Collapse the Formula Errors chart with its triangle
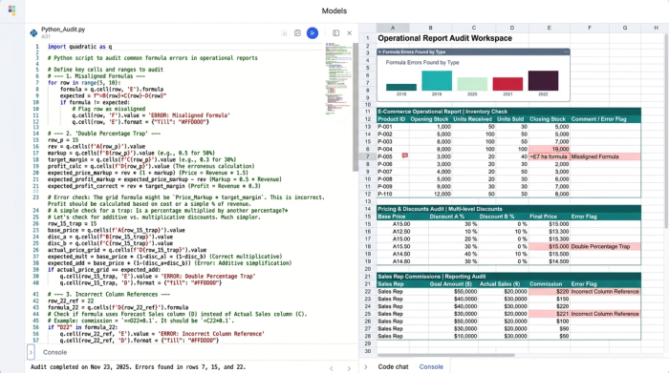This screenshot has width=669, height=373. pos(379,52)
